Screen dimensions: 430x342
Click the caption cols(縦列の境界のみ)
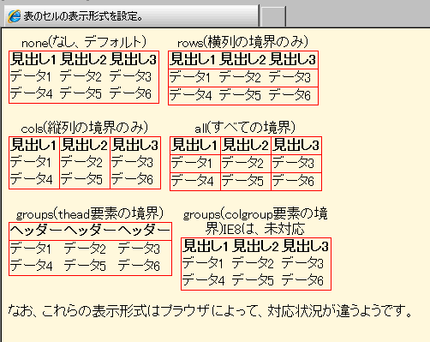pos(85,128)
